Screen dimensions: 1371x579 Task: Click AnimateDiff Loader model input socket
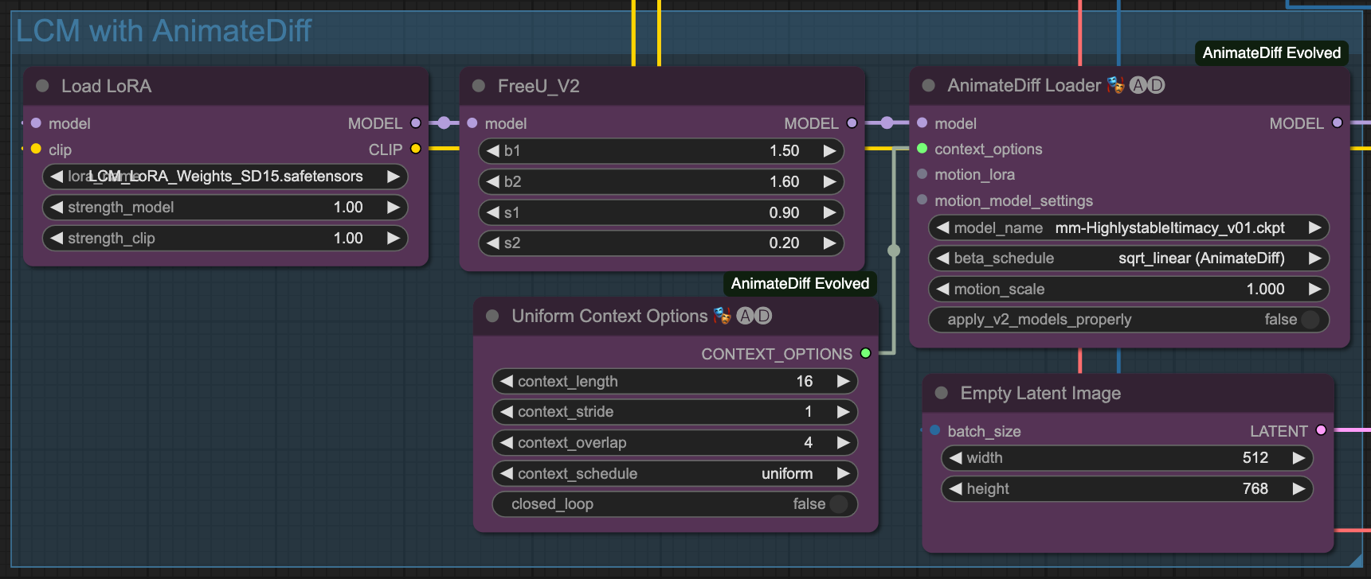click(x=922, y=123)
